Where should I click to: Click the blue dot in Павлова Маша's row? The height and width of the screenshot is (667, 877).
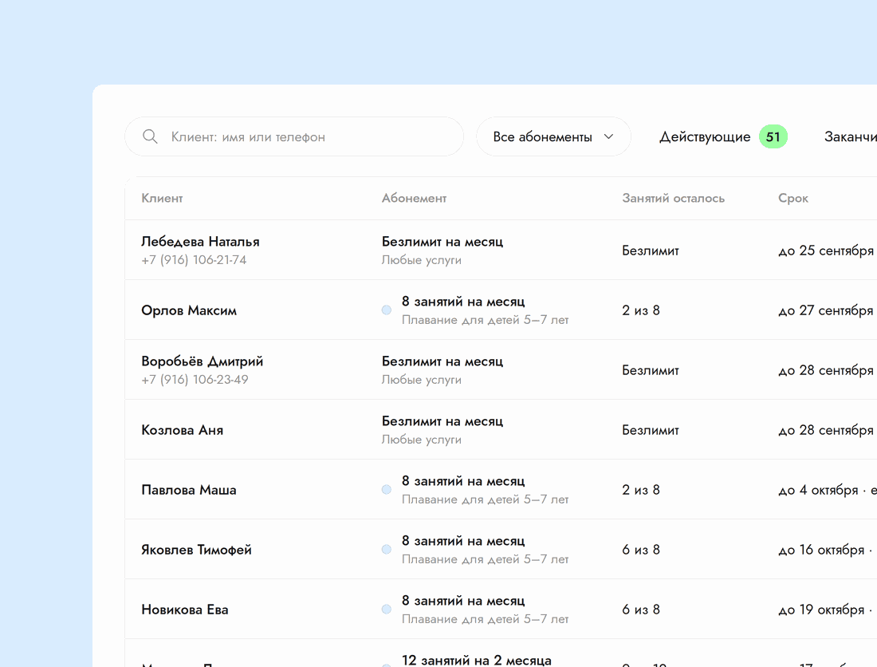point(387,490)
